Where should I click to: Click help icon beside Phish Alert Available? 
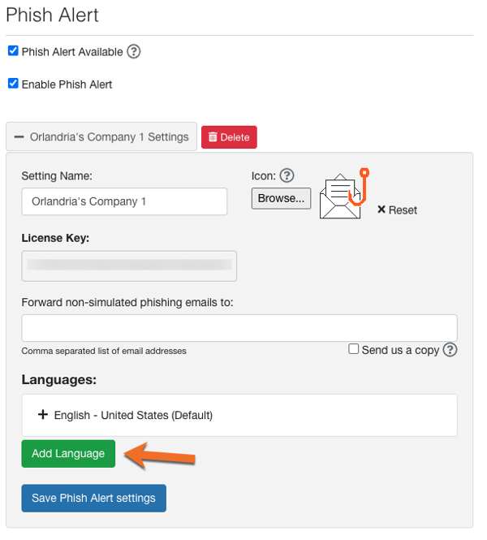click(134, 52)
